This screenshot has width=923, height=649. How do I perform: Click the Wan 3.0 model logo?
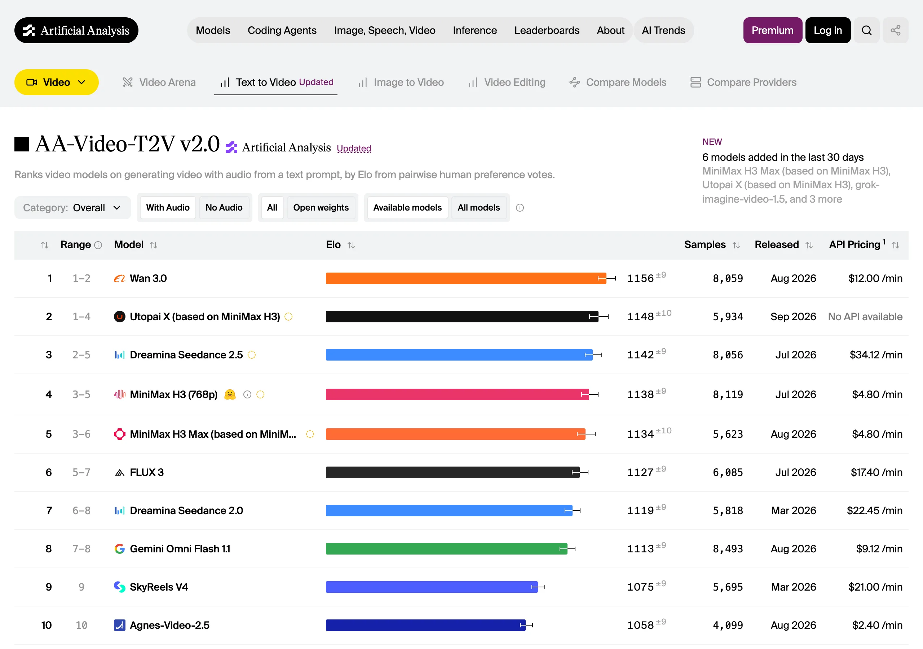coord(119,278)
